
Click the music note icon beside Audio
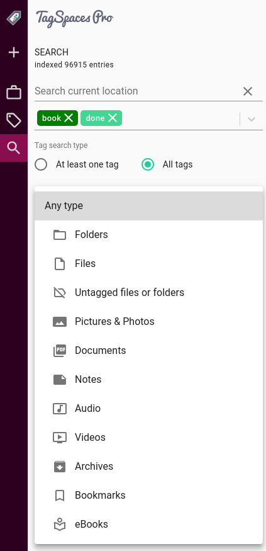[x=60, y=408]
